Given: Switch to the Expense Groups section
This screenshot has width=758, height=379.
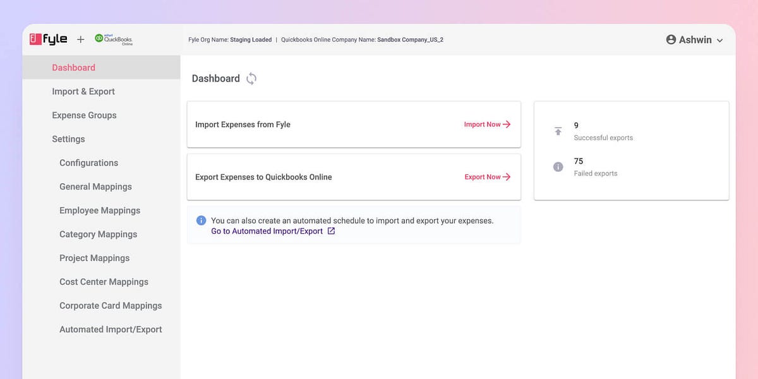Looking at the screenshot, I should coord(84,115).
